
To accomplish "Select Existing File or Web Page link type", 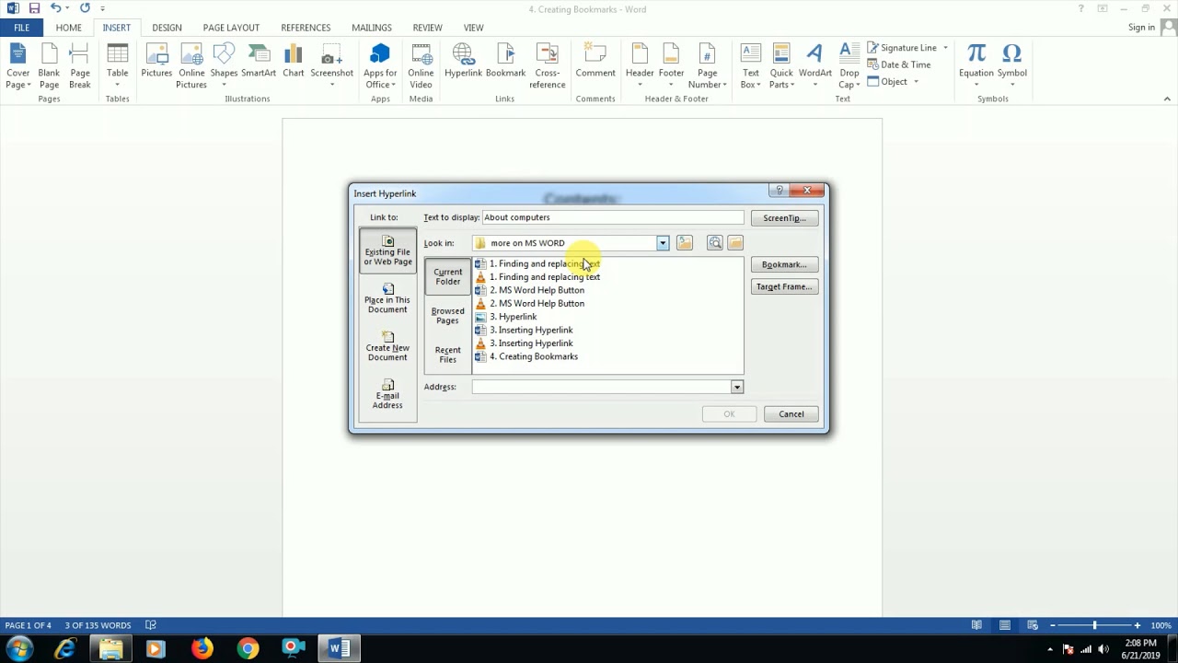I will coord(387,251).
